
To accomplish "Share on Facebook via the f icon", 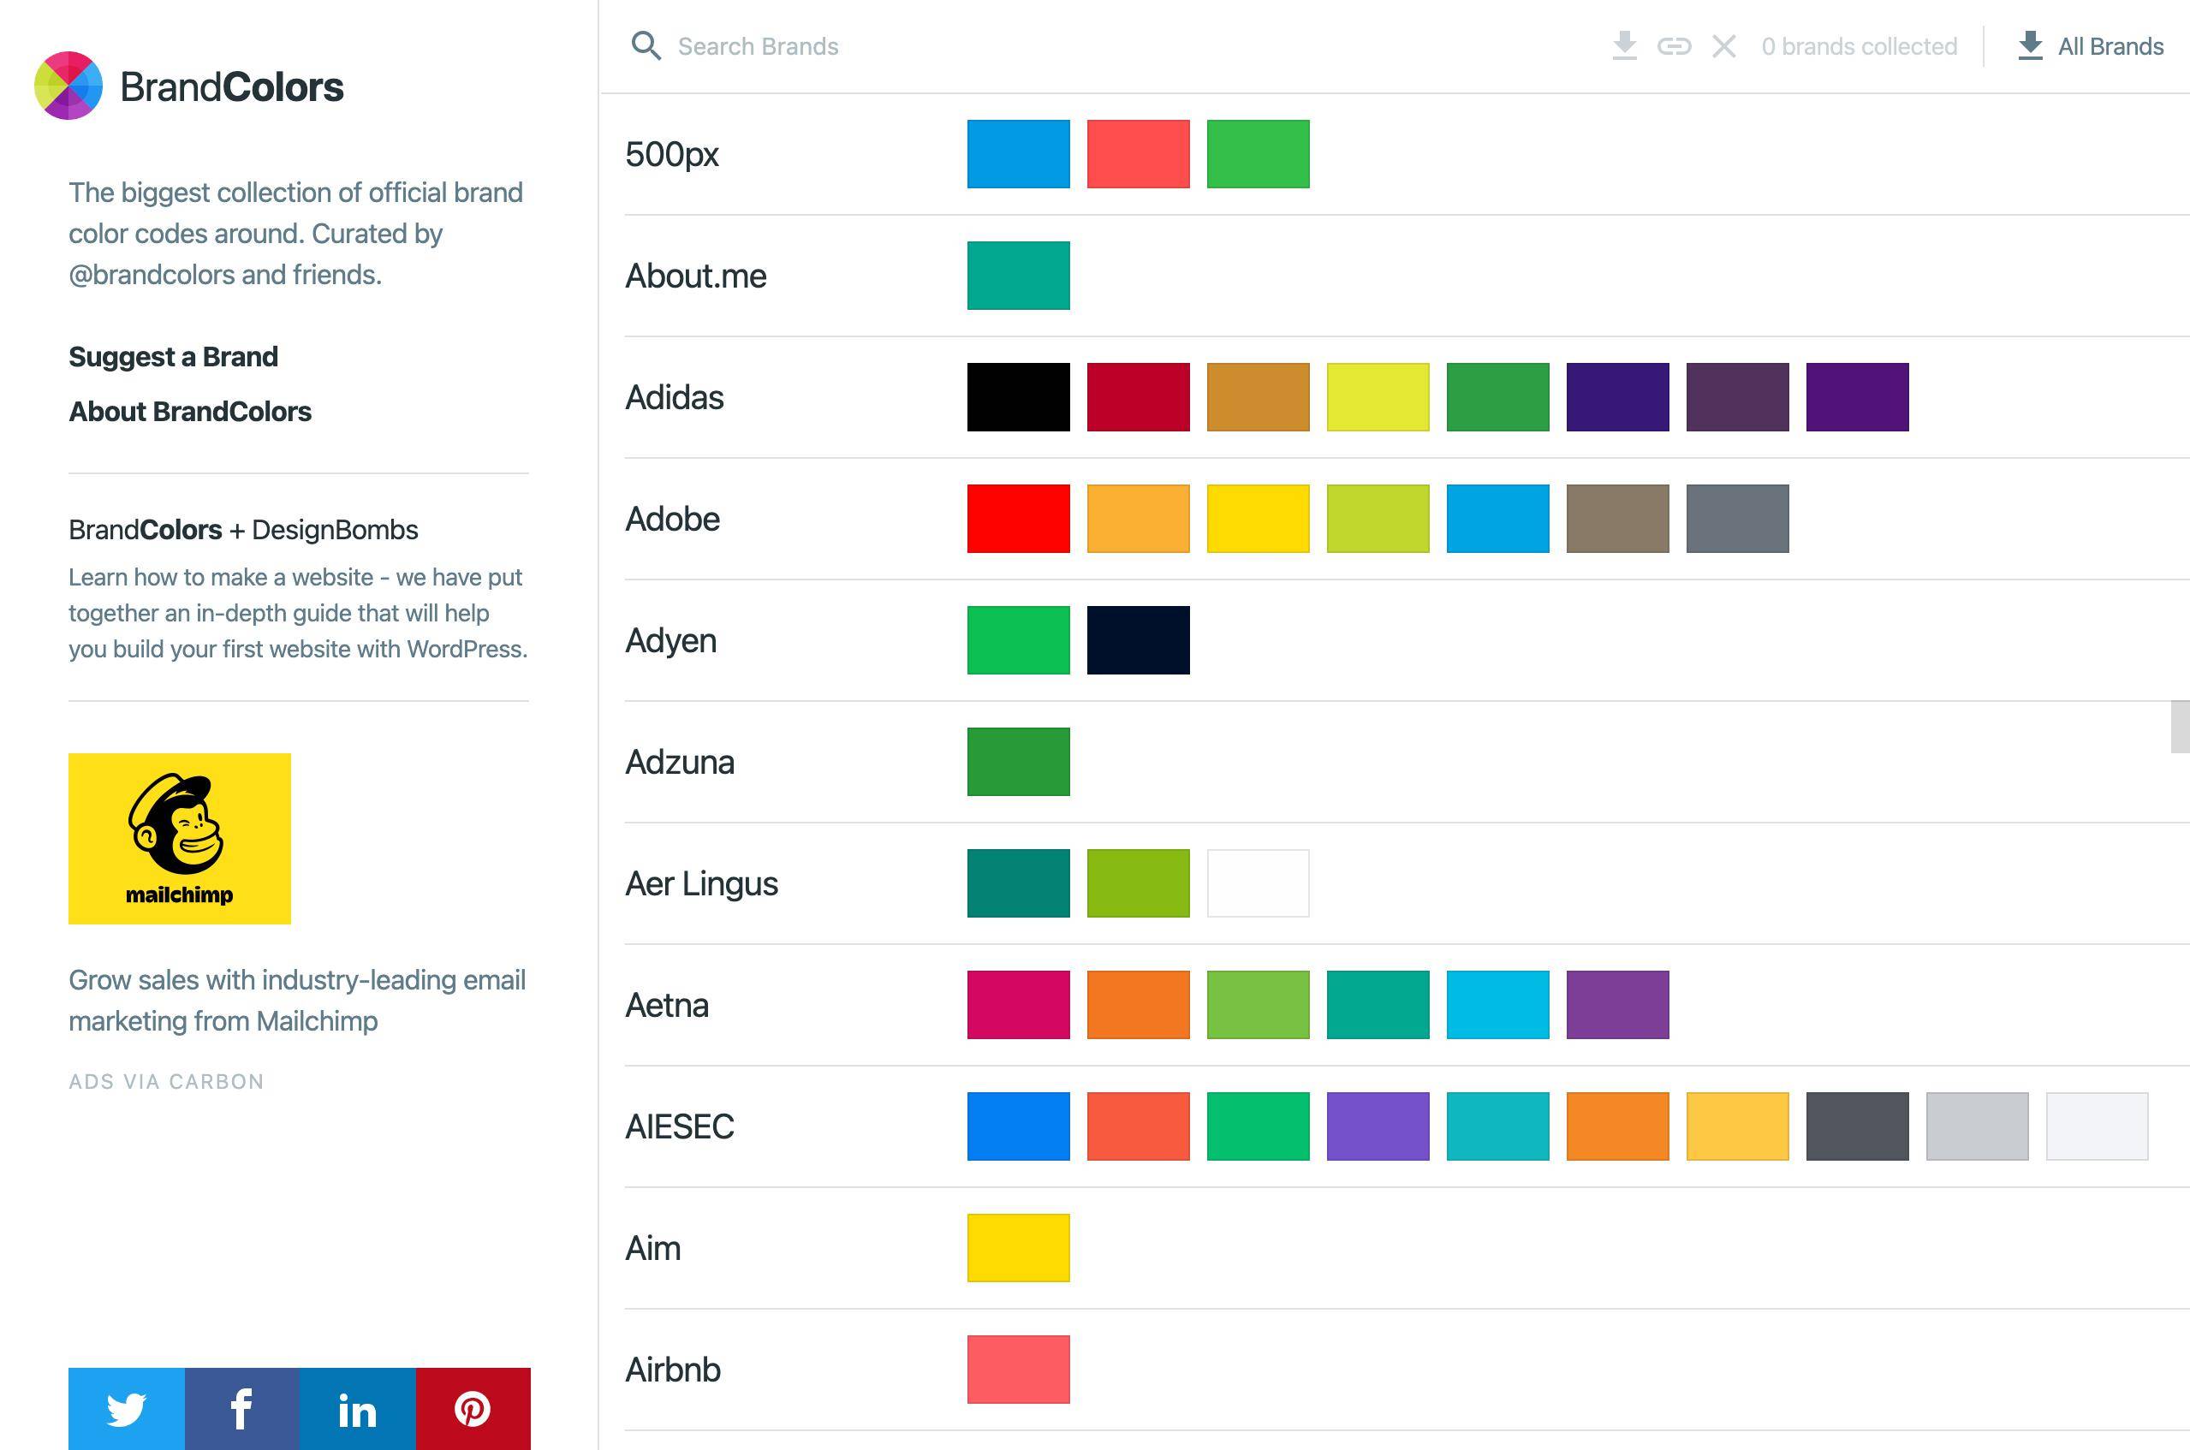I will (241, 1408).
